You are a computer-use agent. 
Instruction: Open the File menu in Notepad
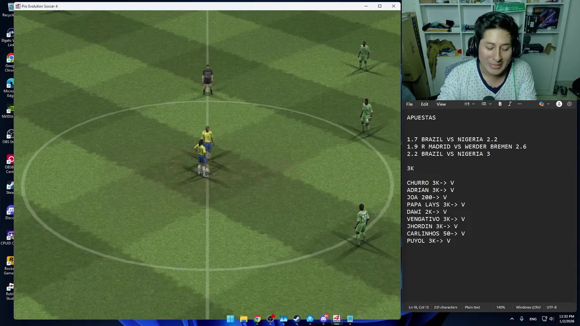tap(409, 104)
